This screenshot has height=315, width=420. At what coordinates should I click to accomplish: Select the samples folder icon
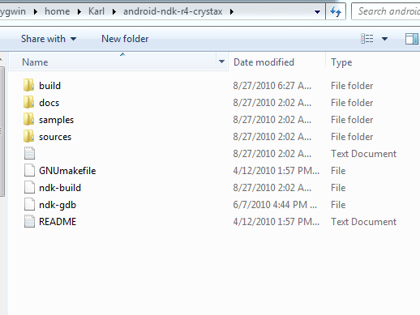click(28, 119)
